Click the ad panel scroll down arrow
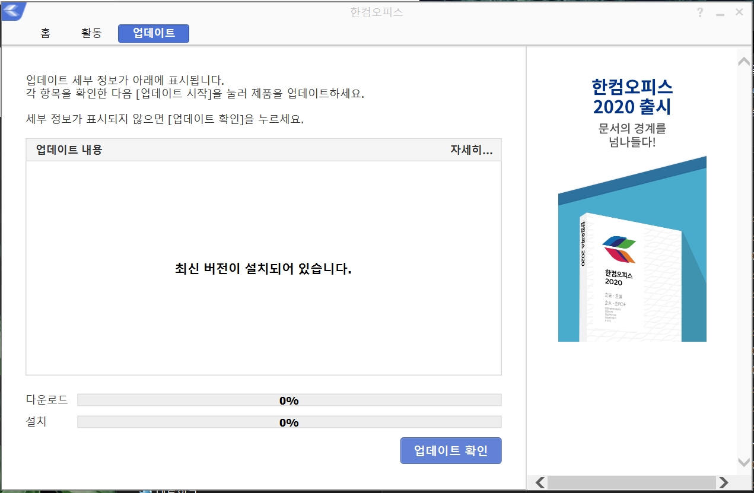The width and height of the screenshot is (754, 493). tap(744, 462)
